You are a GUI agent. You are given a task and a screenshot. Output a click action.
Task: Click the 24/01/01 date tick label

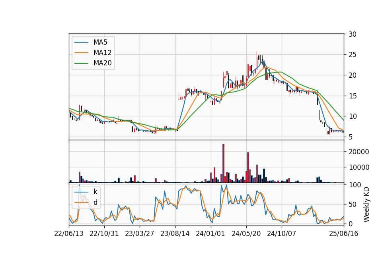[210, 234]
